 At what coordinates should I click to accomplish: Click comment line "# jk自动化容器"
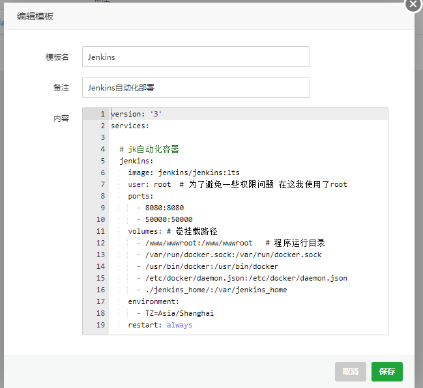pyautogui.click(x=149, y=149)
